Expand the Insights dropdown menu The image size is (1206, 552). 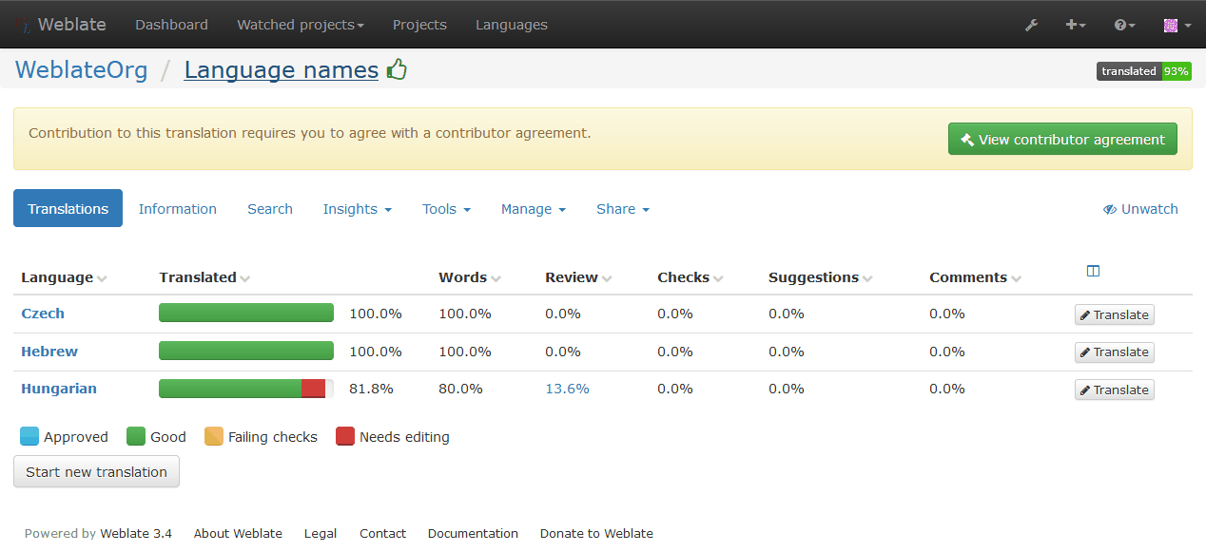[358, 209]
